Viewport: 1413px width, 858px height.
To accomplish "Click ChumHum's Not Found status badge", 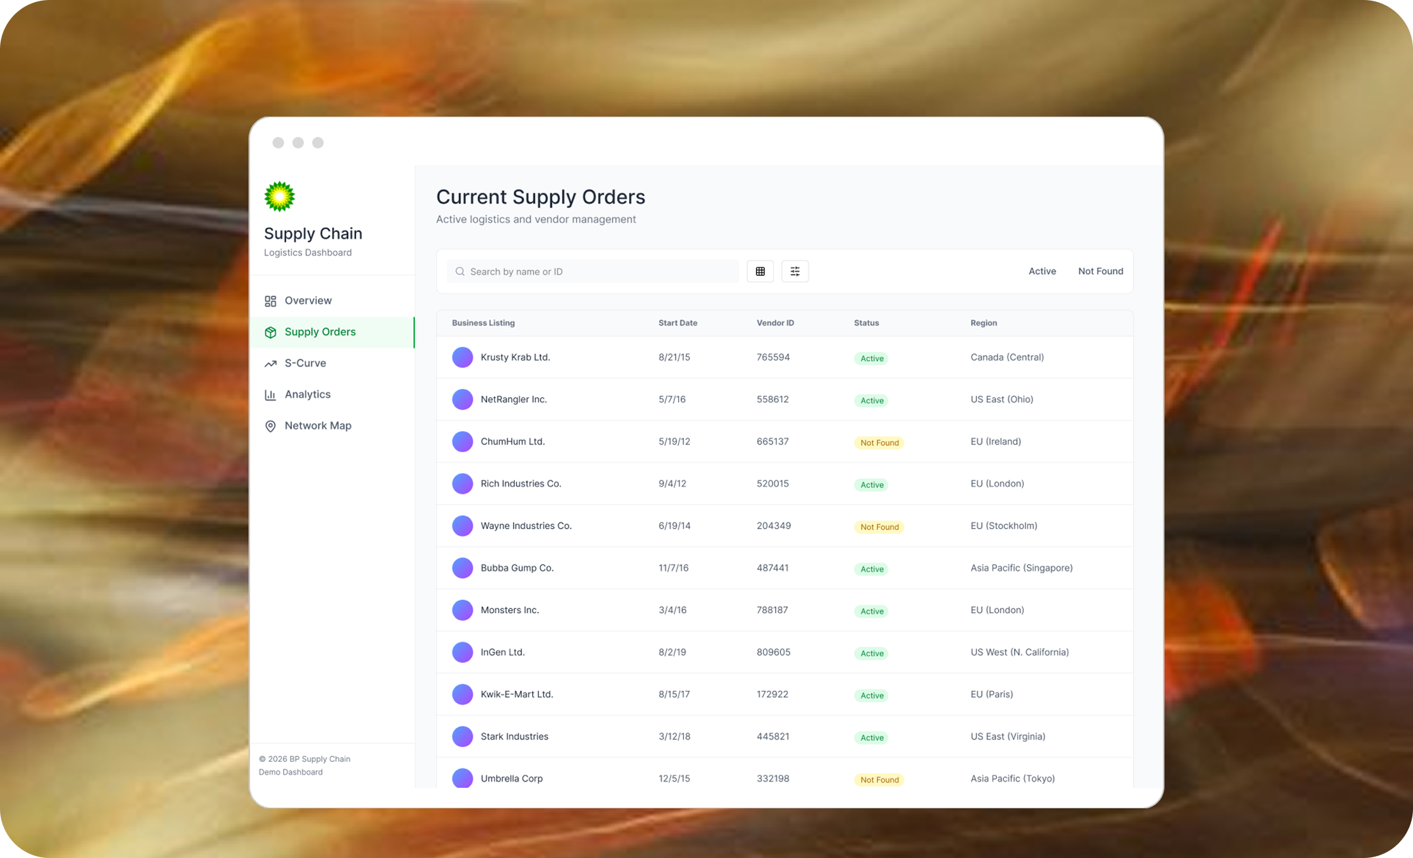I will [x=879, y=442].
